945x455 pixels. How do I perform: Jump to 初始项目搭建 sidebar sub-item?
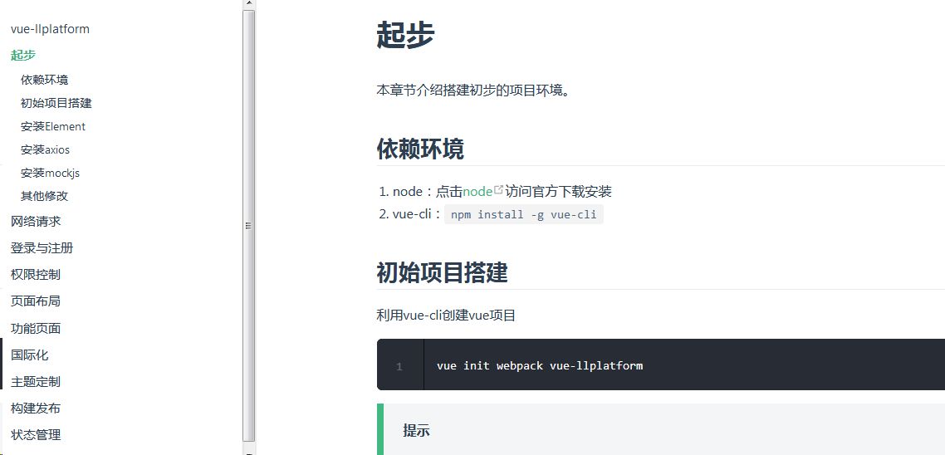[56, 103]
